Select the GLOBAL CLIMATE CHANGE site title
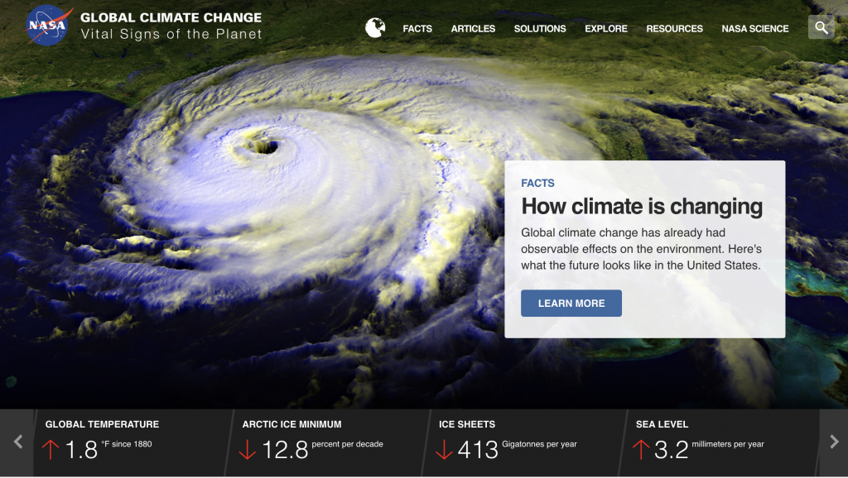The height and width of the screenshot is (478, 848). [171, 17]
